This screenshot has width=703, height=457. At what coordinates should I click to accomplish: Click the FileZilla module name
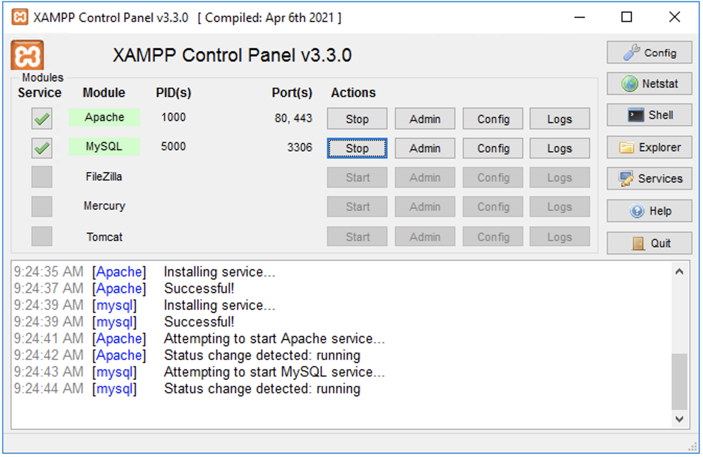tap(104, 176)
